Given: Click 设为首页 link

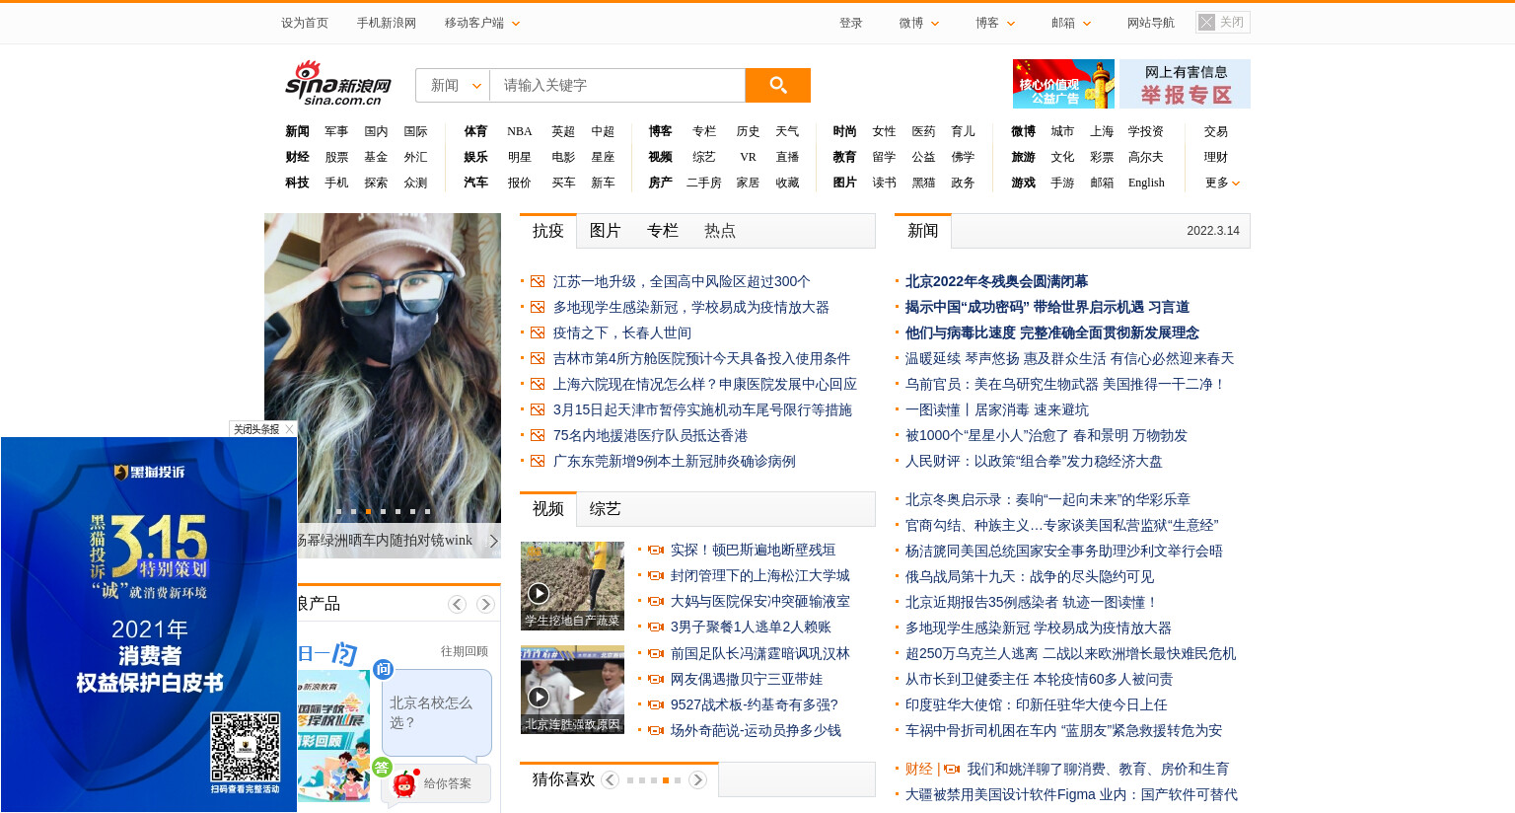Looking at the screenshot, I should pyautogui.click(x=305, y=23).
